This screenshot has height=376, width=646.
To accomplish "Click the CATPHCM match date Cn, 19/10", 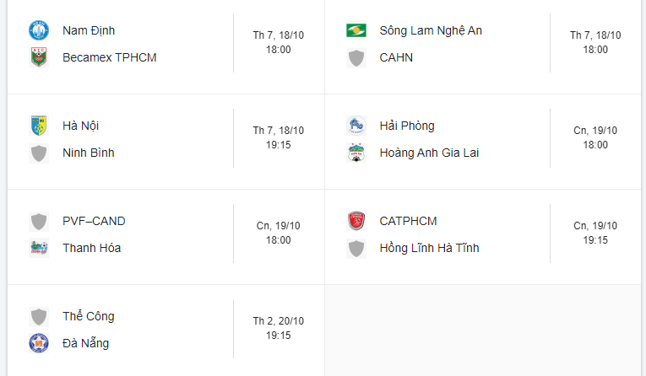I will point(595,226).
